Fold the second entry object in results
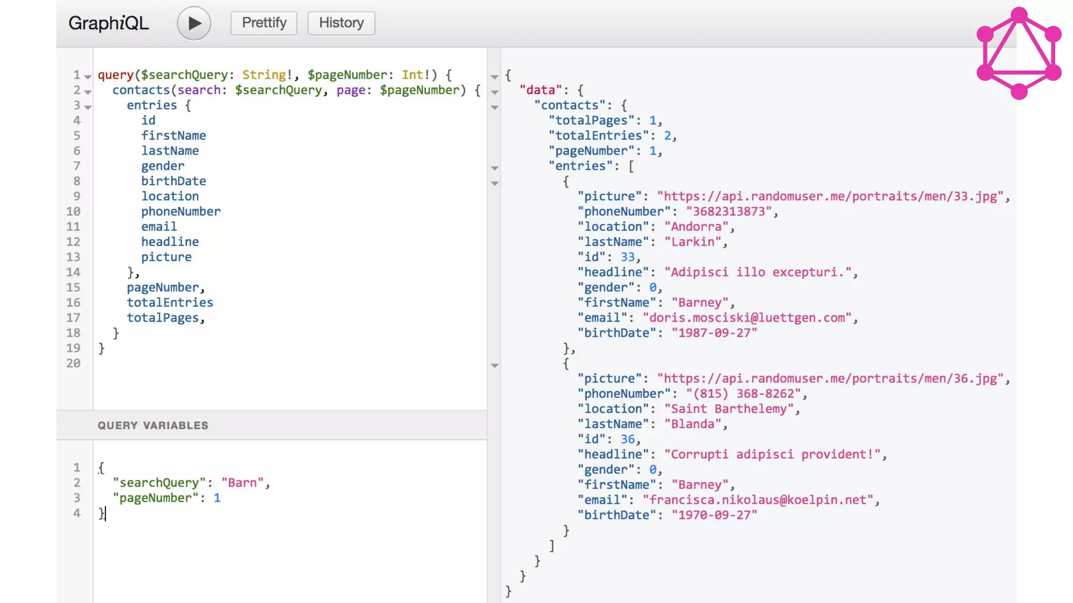The image size is (1073, 603). click(x=495, y=365)
